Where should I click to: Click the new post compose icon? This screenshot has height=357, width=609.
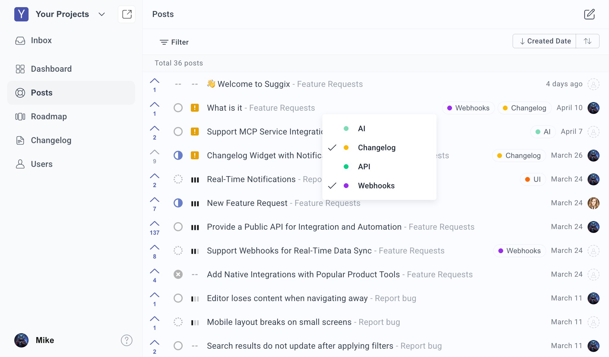click(x=589, y=14)
